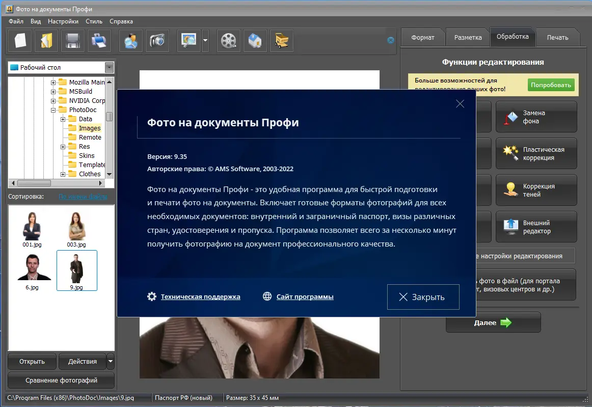Click the open folder toolbar icon
This screenshot has width=592, height=407.
pyautogui.click(x=46, y=40)
